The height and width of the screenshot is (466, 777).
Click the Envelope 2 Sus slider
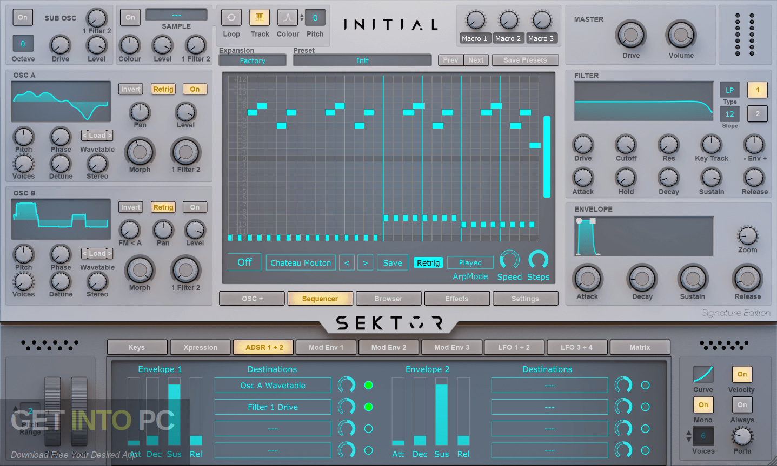(x=441, y=411)
